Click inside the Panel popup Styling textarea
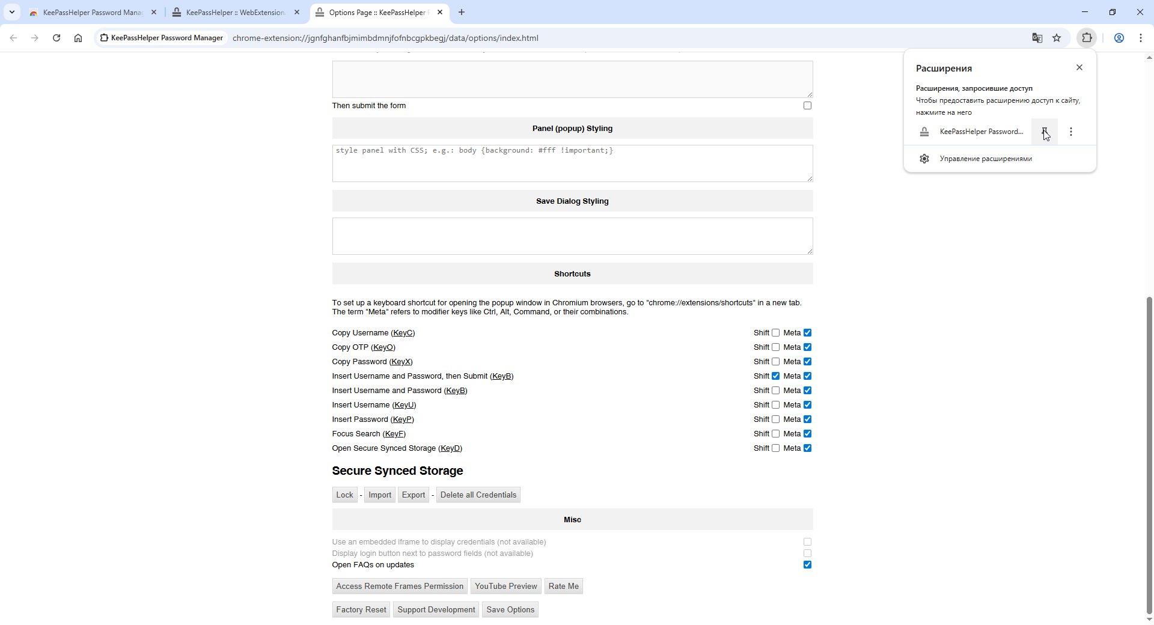The width and height of the screenshot is (1154, 625). click(572, 165)
